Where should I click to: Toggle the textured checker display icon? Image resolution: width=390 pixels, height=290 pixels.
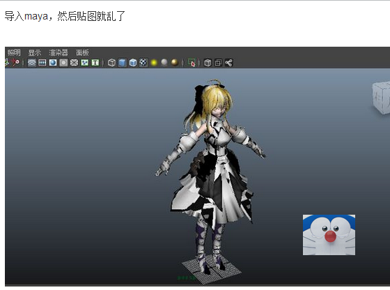[x=143, y=63]
